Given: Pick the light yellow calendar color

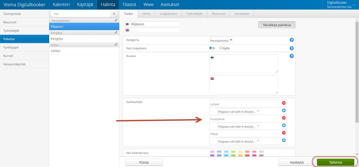Looking at the screenshot, I should pos(240,152).
